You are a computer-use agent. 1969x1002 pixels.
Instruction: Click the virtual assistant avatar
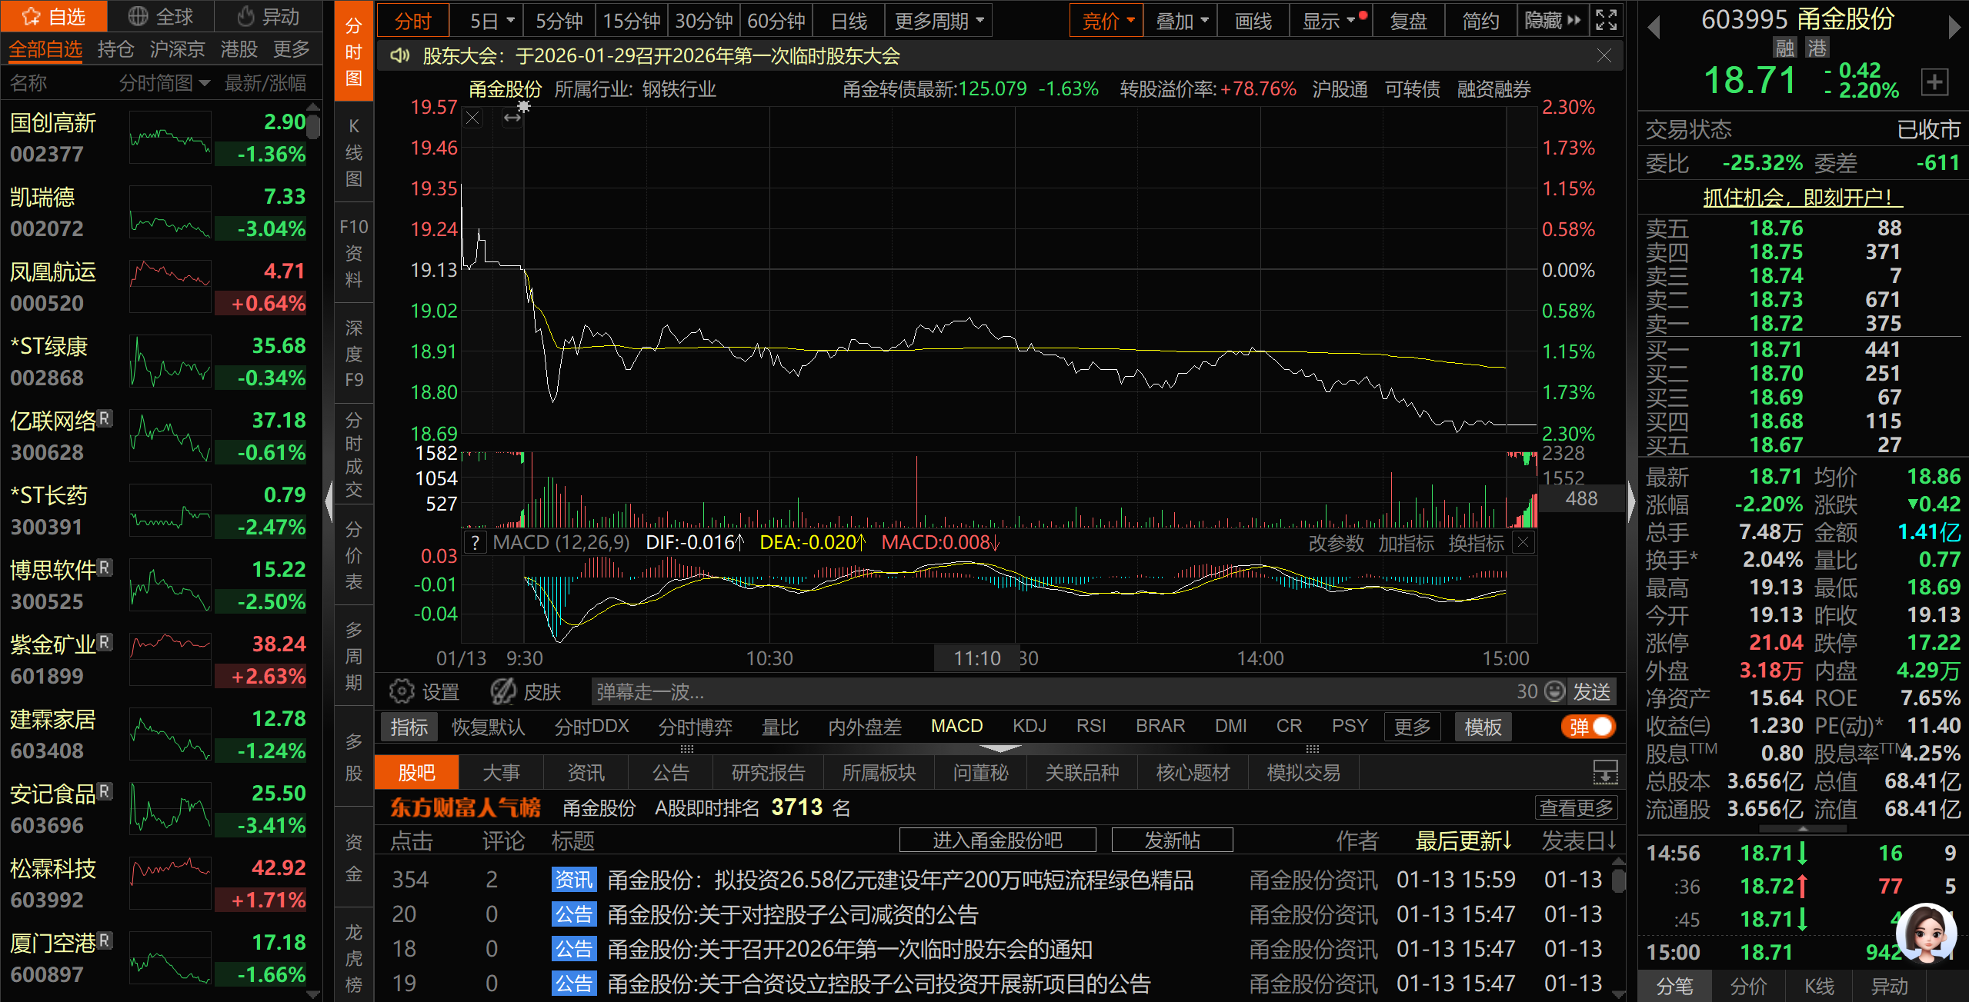click(x=1925, y=934)
